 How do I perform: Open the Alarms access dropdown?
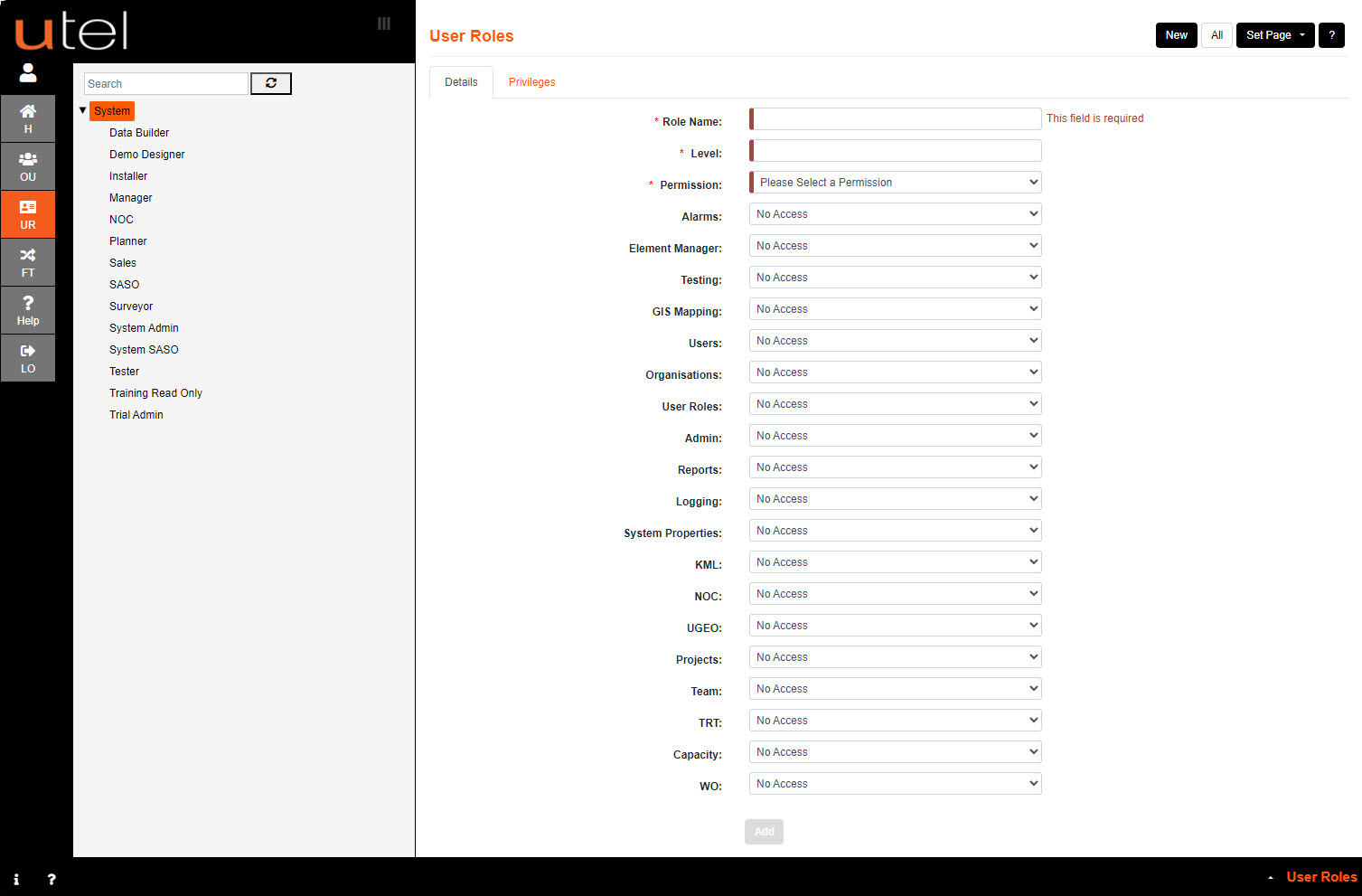[894, 213]
